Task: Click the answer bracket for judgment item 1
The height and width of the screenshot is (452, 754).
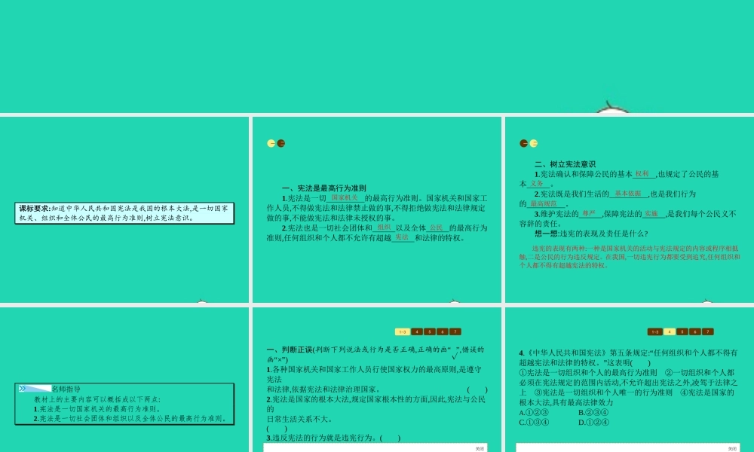Action: pyautogui.click(x=477, y=389)
